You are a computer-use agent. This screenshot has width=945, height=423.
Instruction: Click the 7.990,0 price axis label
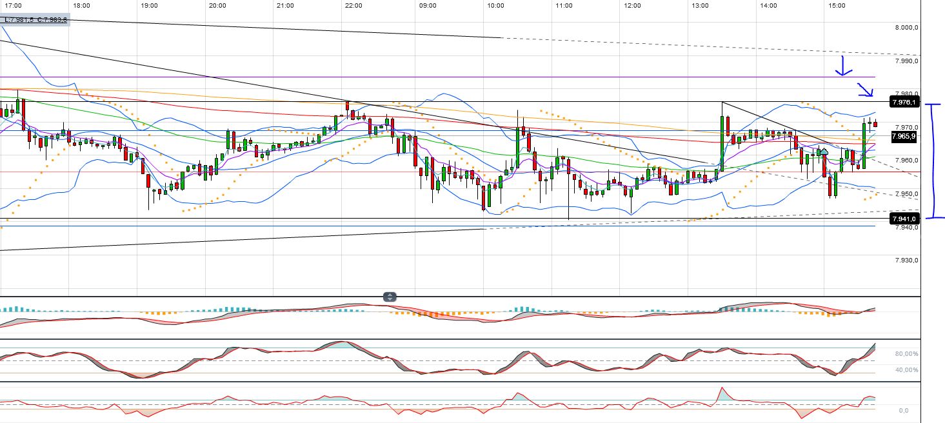tap(907, 61)
